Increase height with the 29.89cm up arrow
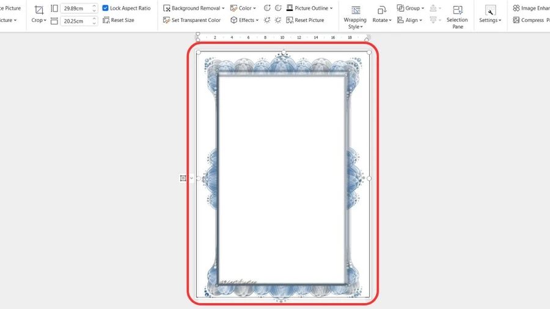The width and height of the screenshot is (550, 309). (x=94, y=6)
